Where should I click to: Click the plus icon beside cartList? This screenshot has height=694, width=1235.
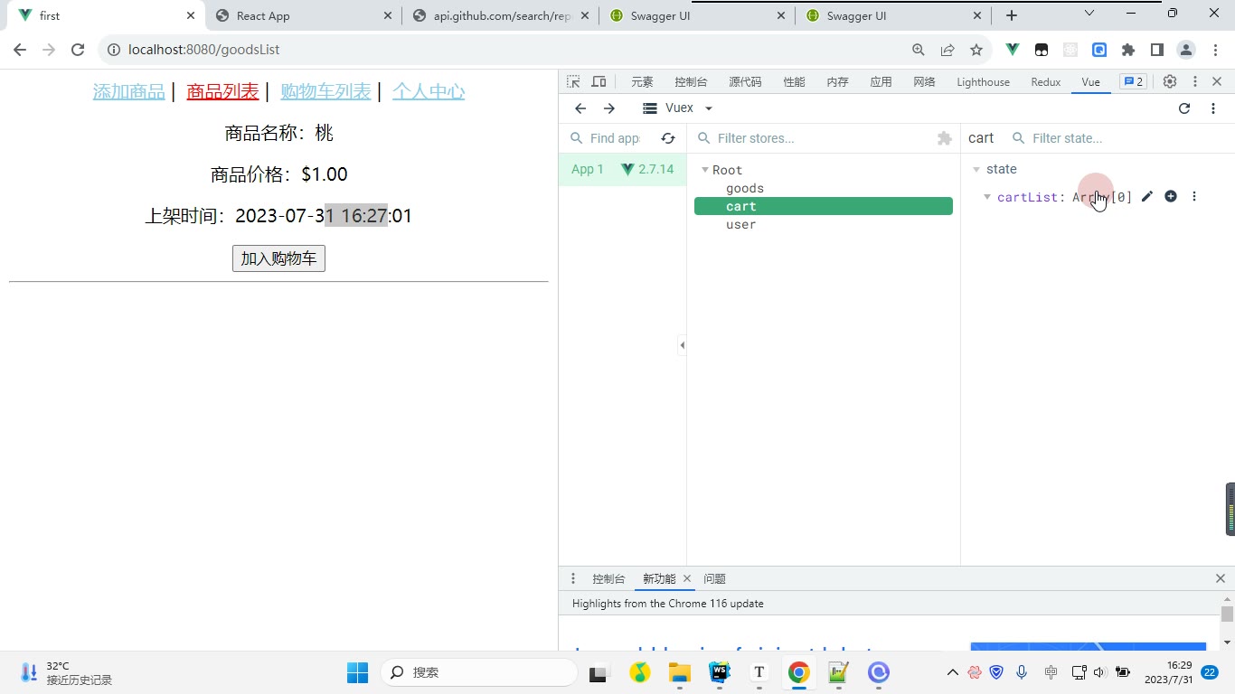point(1171,197)
